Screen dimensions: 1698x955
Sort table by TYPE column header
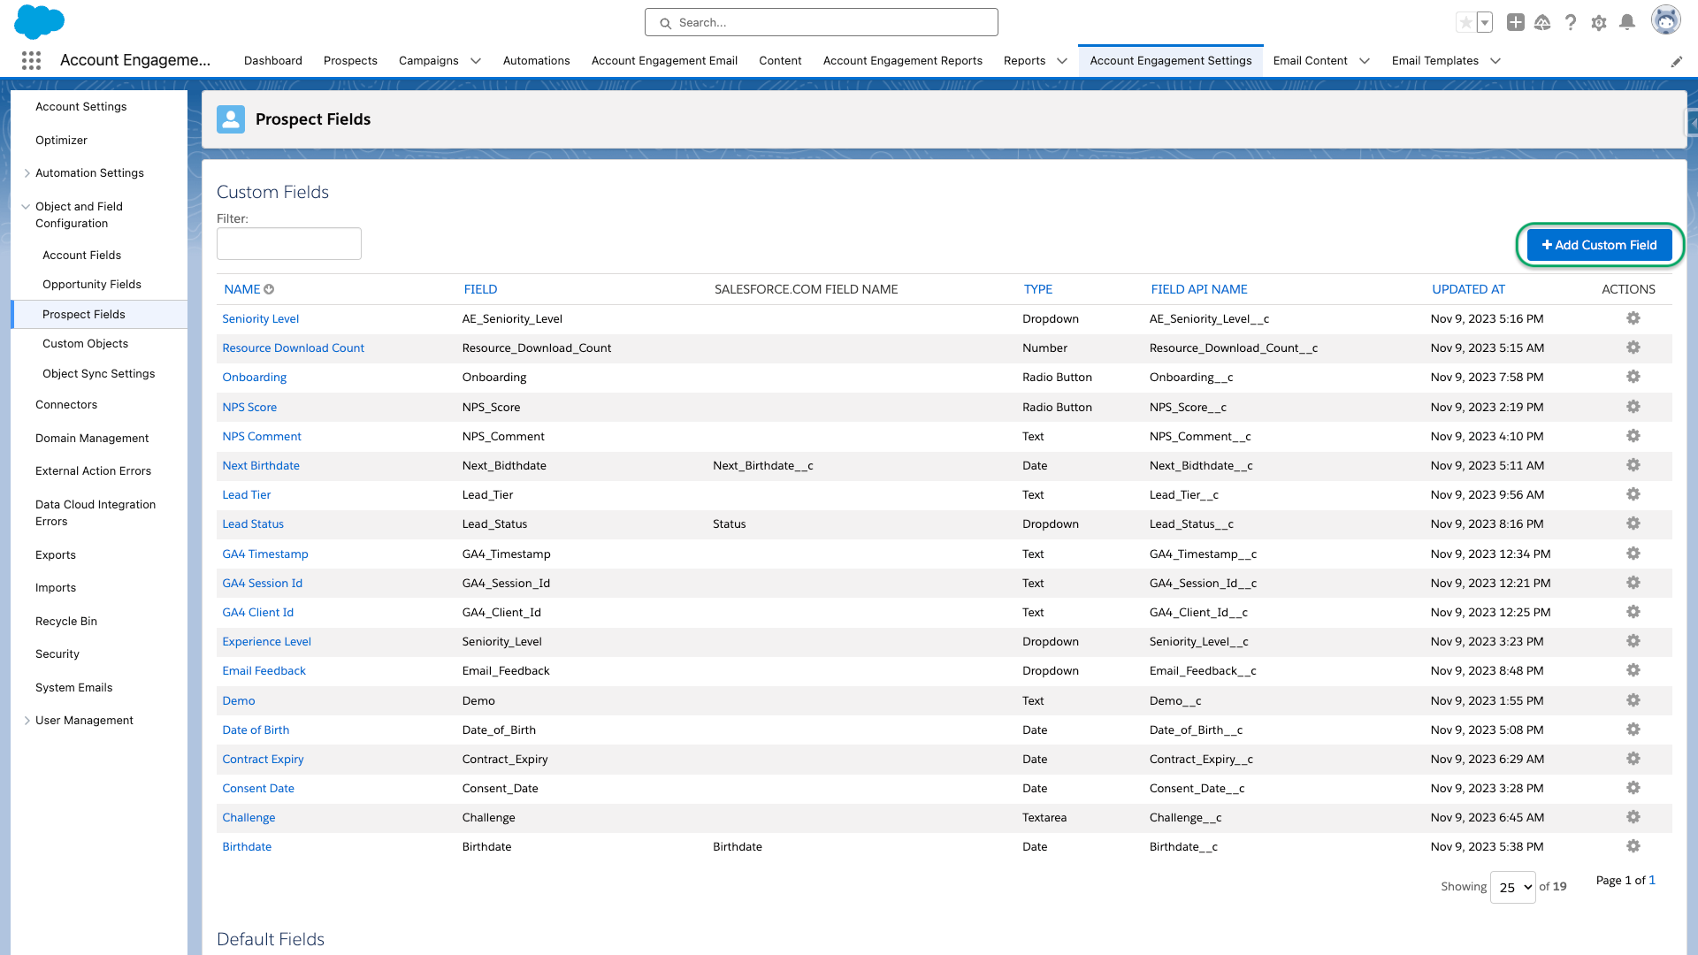1038,289
